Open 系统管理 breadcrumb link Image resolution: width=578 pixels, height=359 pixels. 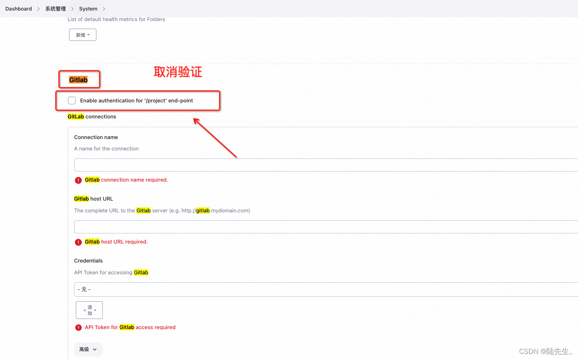click(x=56, y=9)
